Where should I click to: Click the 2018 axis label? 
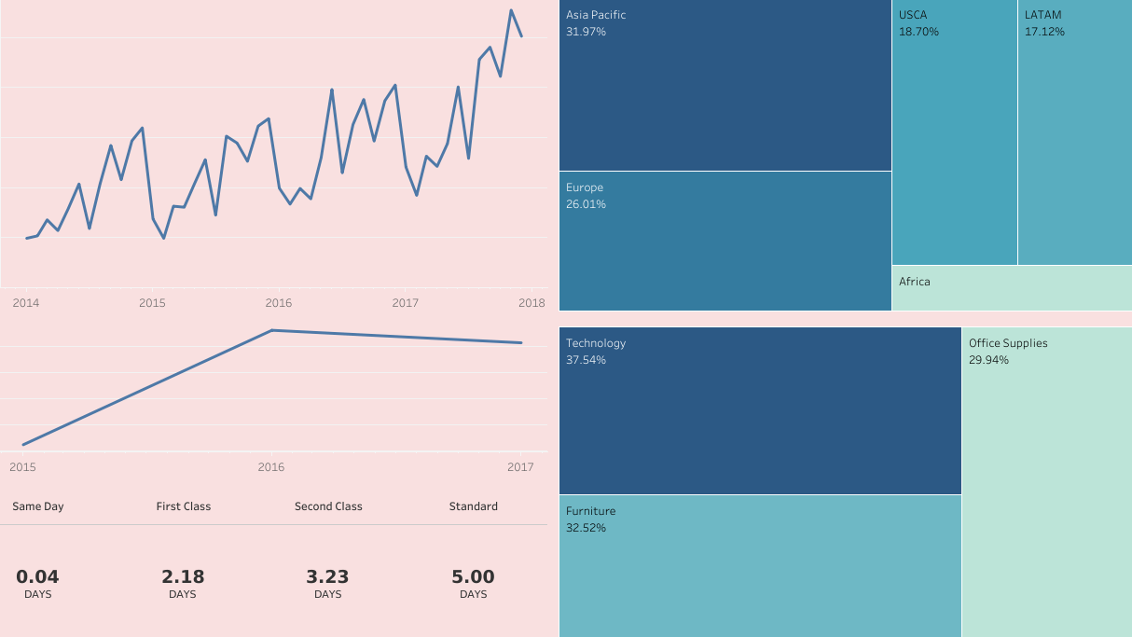pos(531,303)
